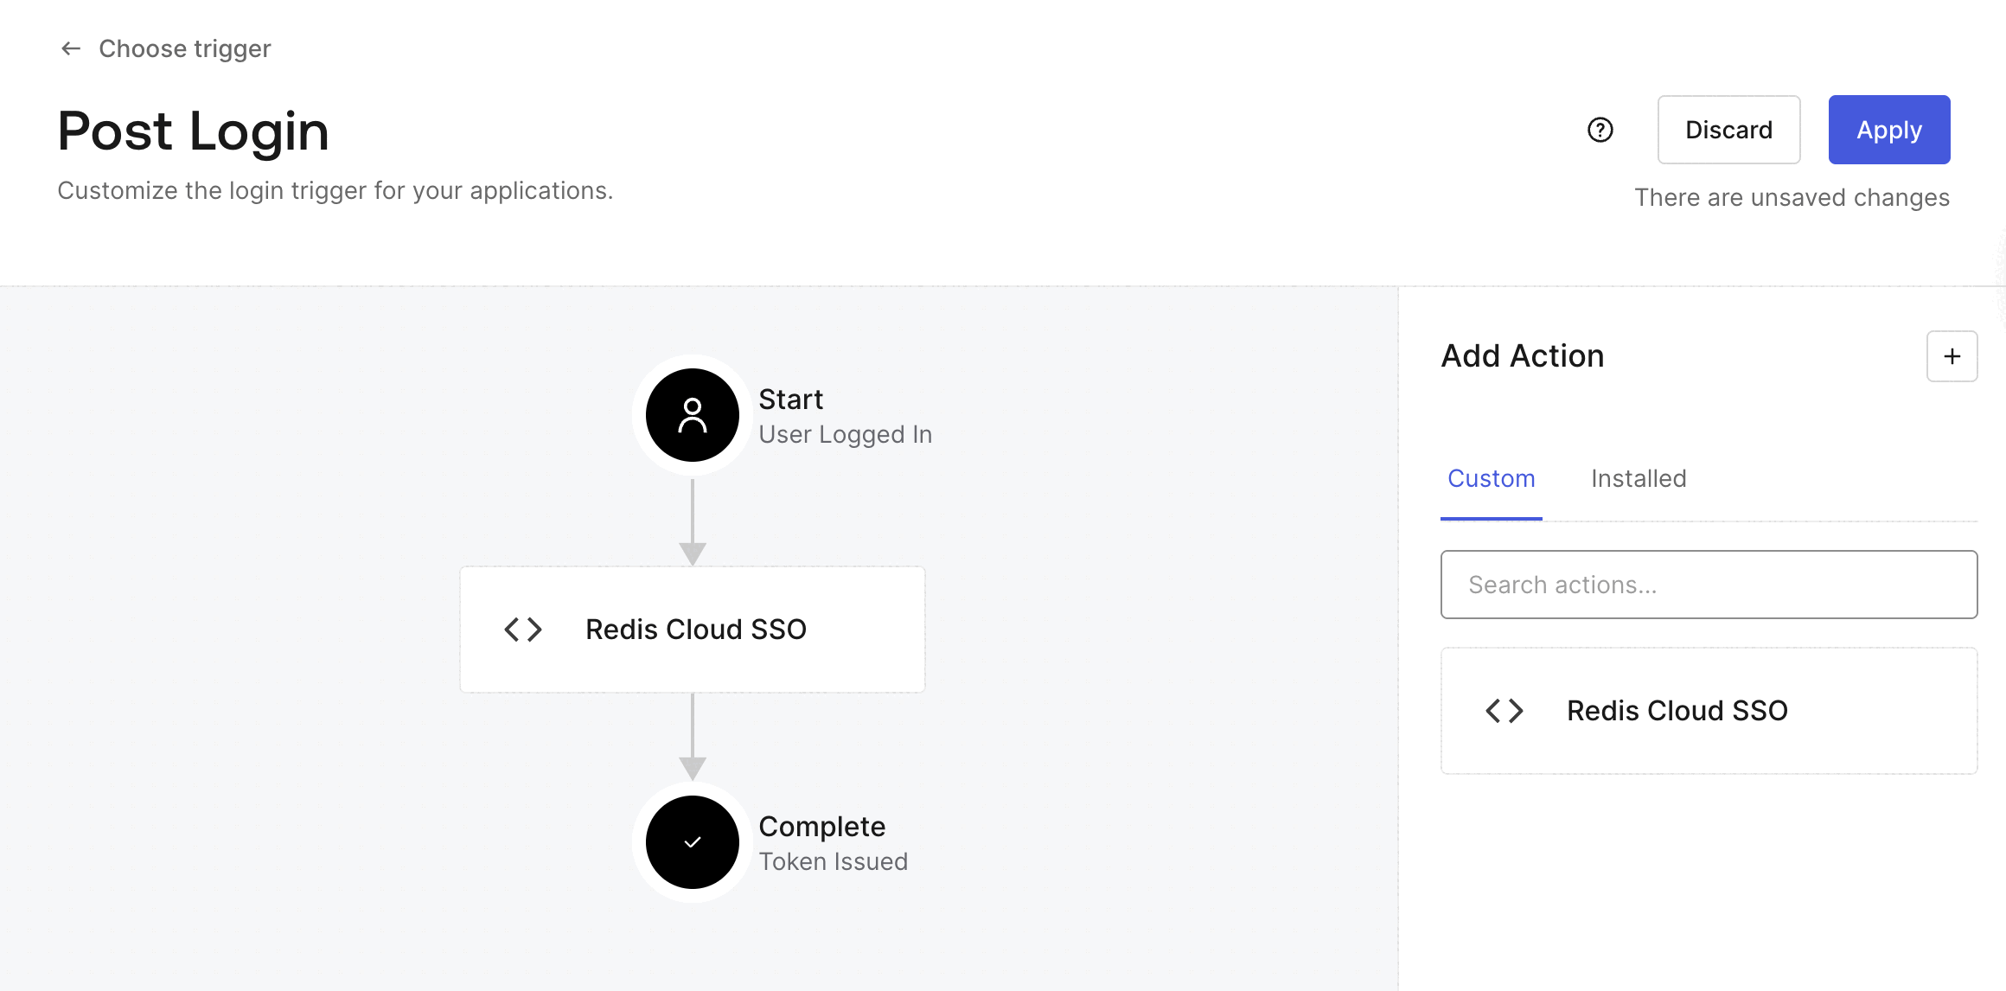The height and width of the screenshot is (991, 2006).
Task: Click code brackets icon in flow action card
Action: point(523,630)
